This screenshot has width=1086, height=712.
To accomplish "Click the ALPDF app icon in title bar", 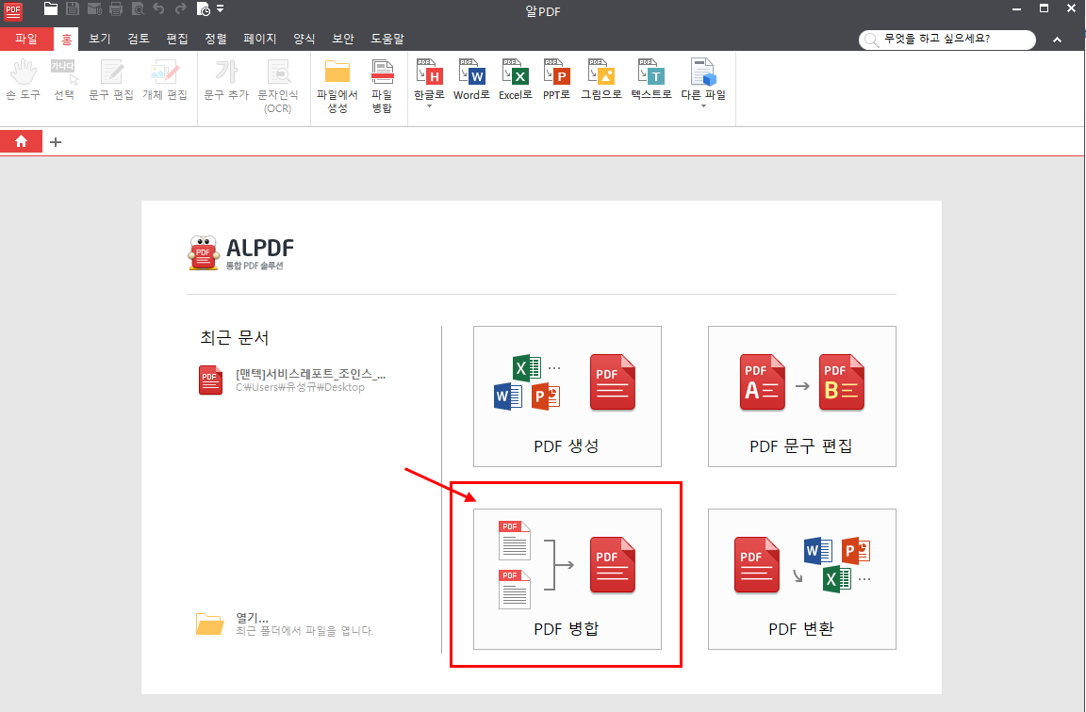I will (x=13, y=10).
